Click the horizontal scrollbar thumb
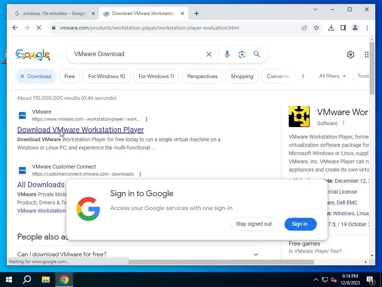The height and width of the screenshot is (287, 382). pyautogui.click(x=221, y=262)
